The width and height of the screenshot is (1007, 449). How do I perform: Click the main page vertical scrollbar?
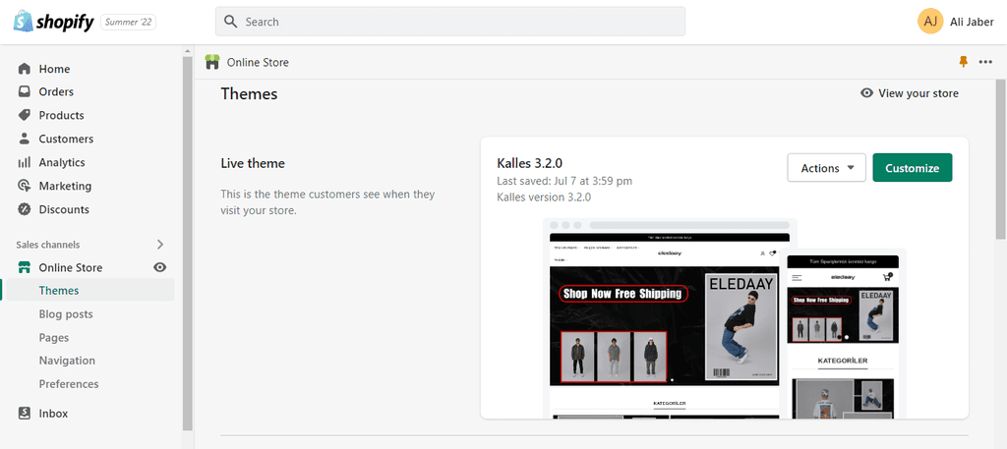pyautogui.click(x=1001, y=159)
